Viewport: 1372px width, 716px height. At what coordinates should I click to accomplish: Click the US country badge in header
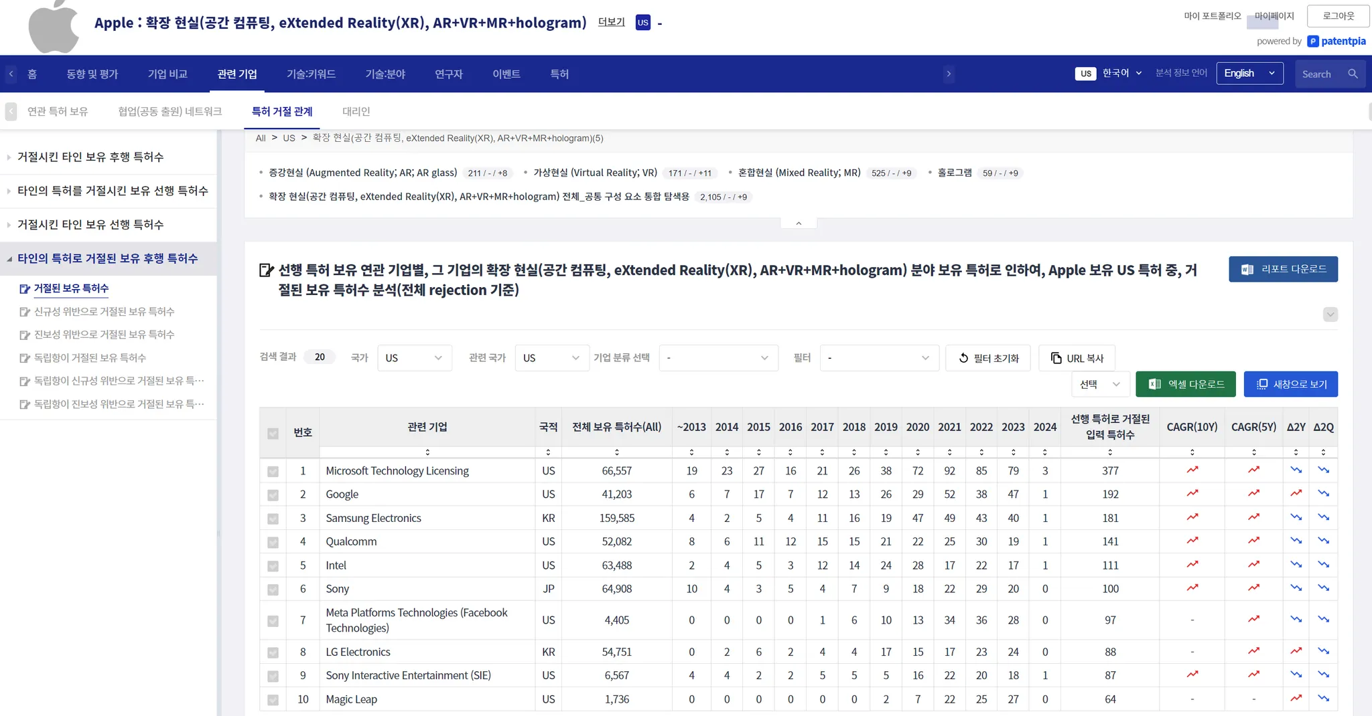[643, 23]
